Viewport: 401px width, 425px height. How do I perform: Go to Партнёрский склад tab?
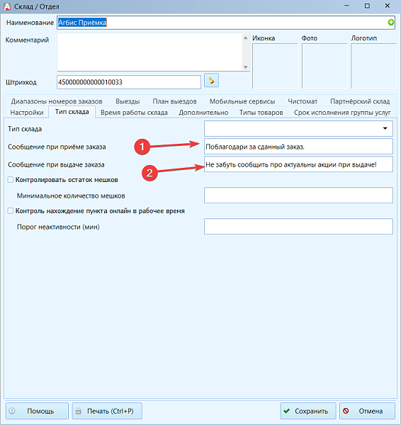(360, 101)
